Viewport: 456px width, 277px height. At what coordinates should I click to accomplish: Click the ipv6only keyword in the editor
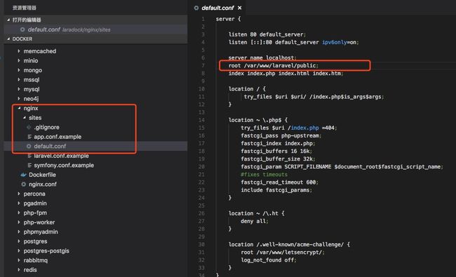tap(335, 42)
